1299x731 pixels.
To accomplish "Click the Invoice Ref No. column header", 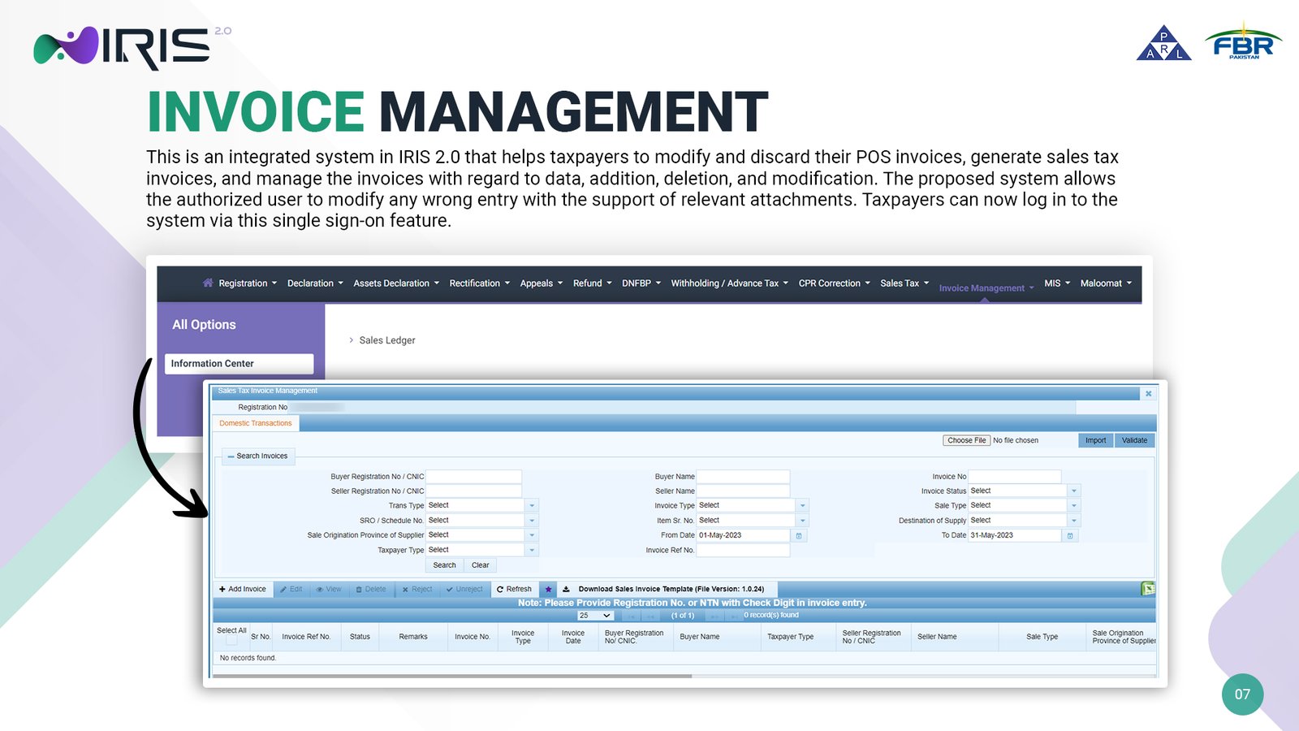I will point(306,637).
